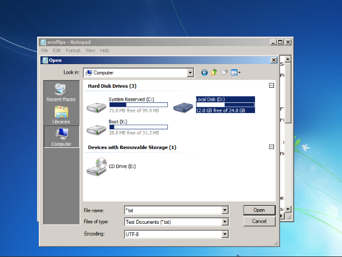Screen dimensions: 342x257
Task: Click the Boot (X:) label
Action: [118, 121]
